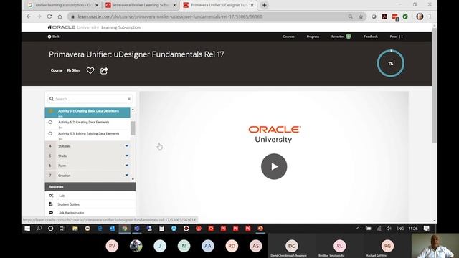Expand section 7 Creation dropdown arrow

click(127, 175)
